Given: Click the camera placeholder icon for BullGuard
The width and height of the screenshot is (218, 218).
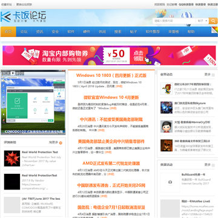Looking at the screenshot, I should [x=170, y=182].
